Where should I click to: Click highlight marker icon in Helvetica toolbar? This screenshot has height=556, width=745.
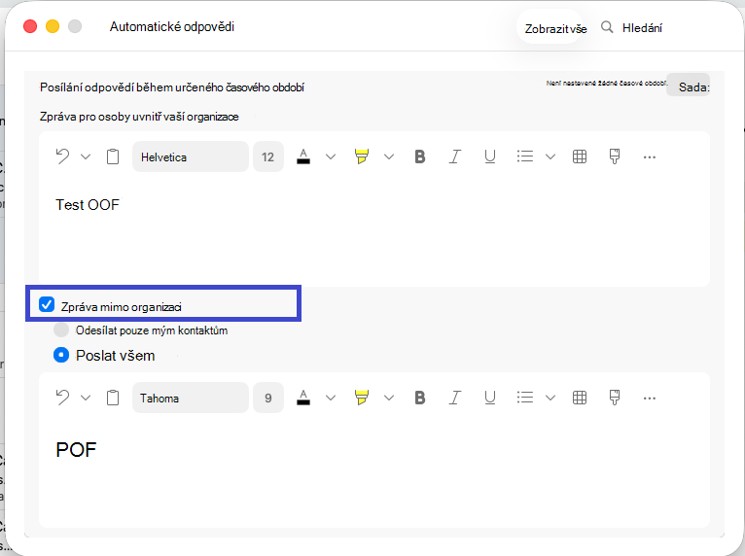pyautogui.click(x=362, y=156)
